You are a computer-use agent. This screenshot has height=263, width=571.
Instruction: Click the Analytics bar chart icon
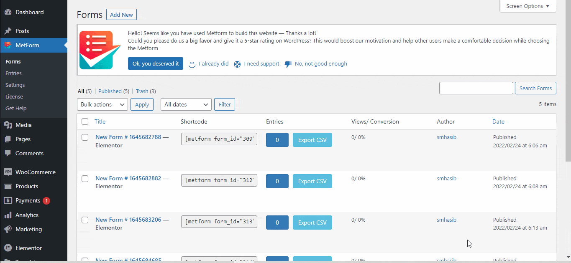pyautogui.click(x=8, y=215)
